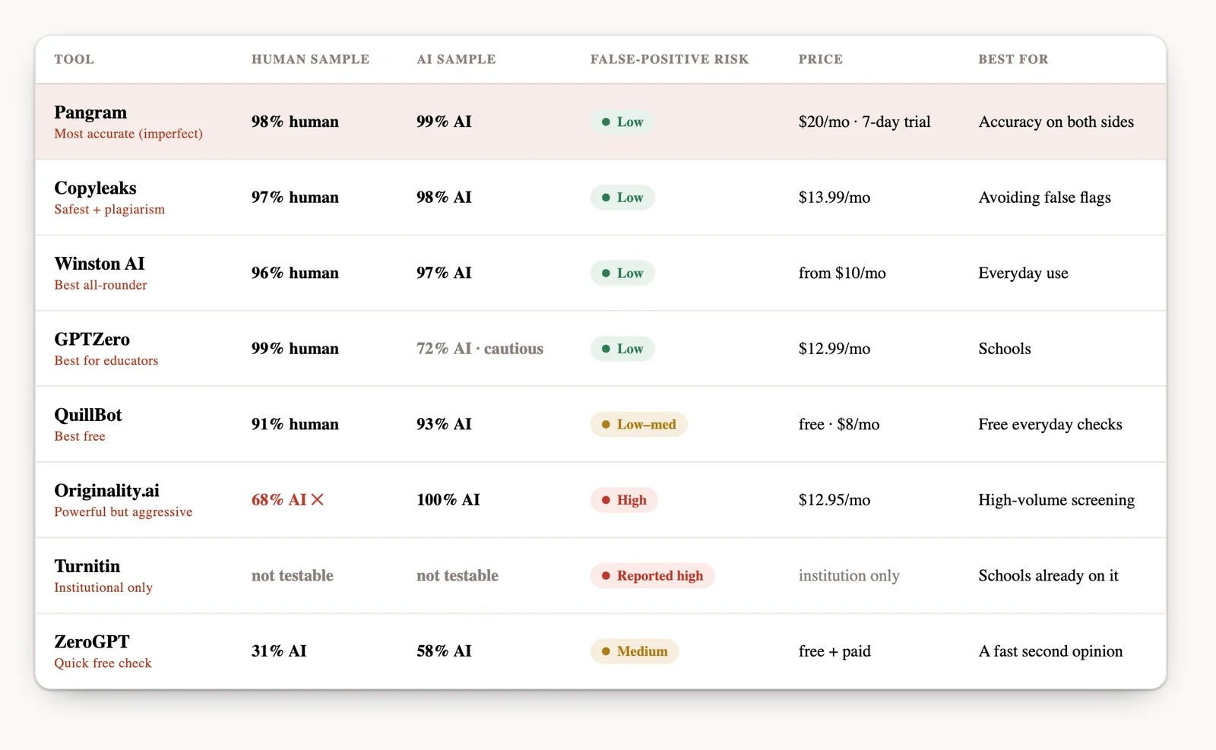Click the 72% AI cautious result
Screen dimensions: 1216x750
point(480,349)
